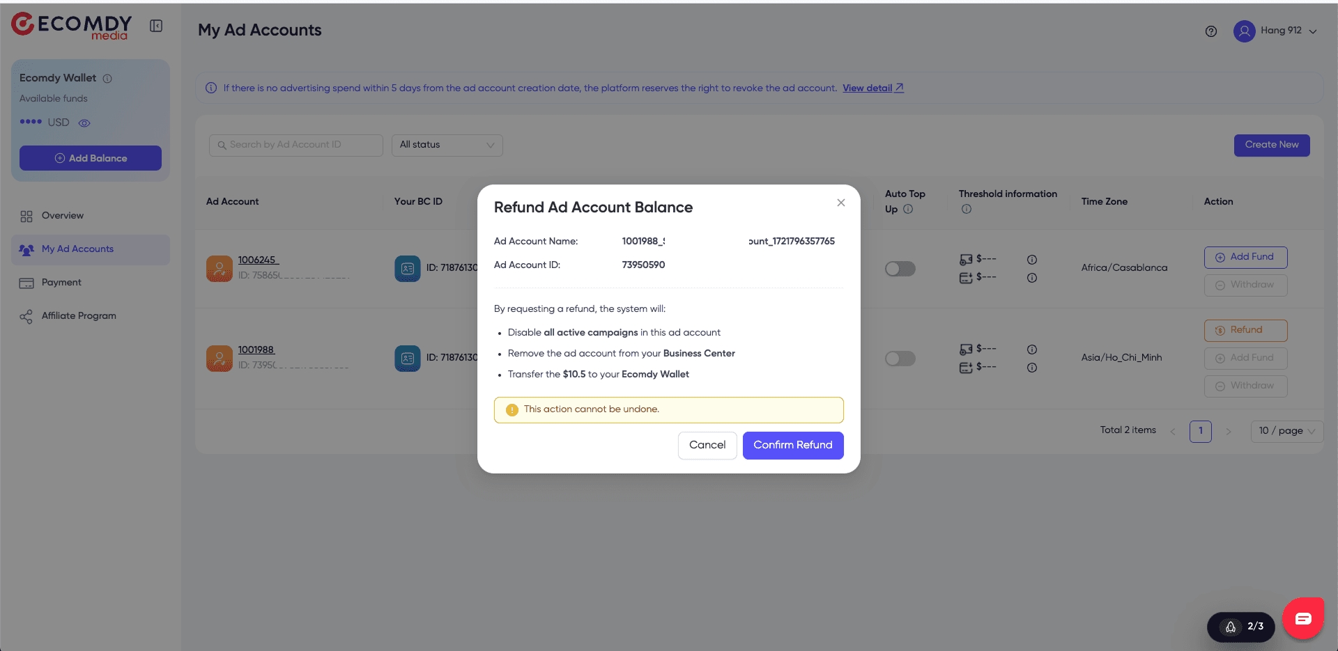Open the View detail link
This screenshot has width=1338, height=651.
click(x=868, y=88)
